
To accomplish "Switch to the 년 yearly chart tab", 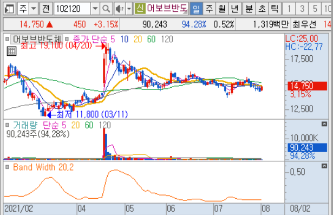I will coord(234,9).
